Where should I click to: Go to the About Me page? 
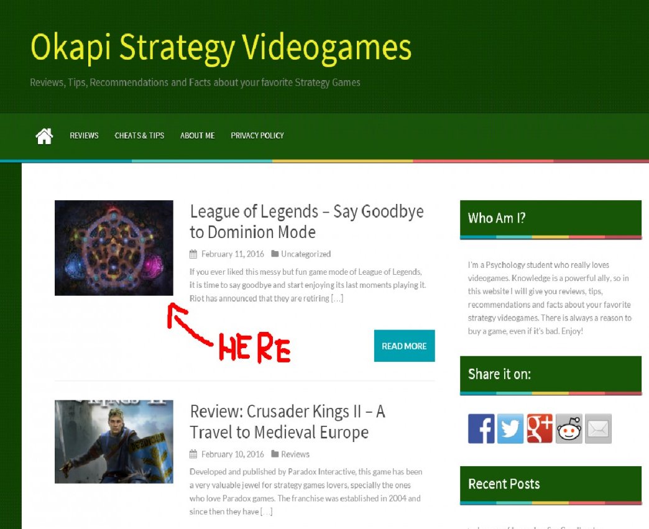pyautogui.click(x=198, y=136)
